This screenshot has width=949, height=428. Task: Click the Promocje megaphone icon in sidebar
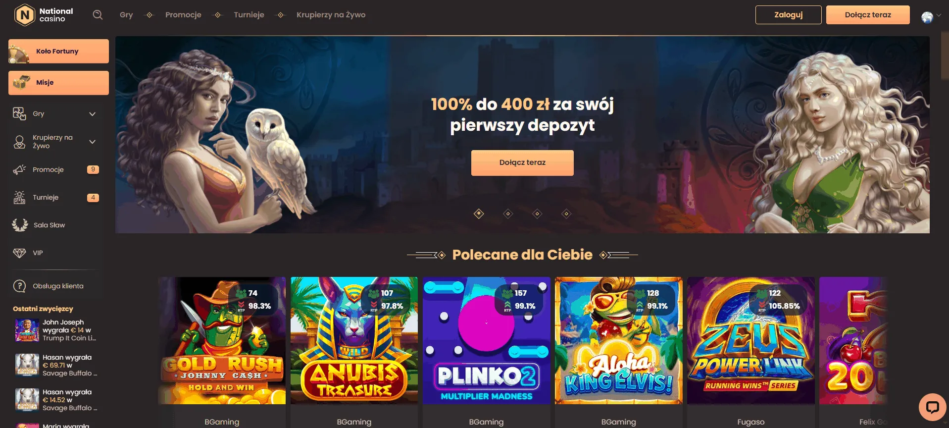pos(19,170)
